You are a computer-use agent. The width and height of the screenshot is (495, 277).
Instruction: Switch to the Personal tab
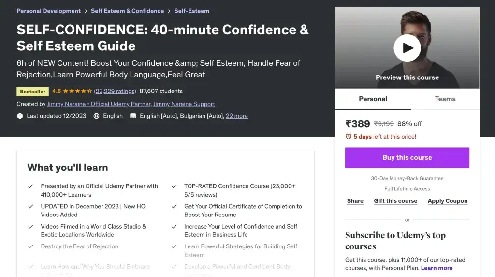click(x=373, y=99)
